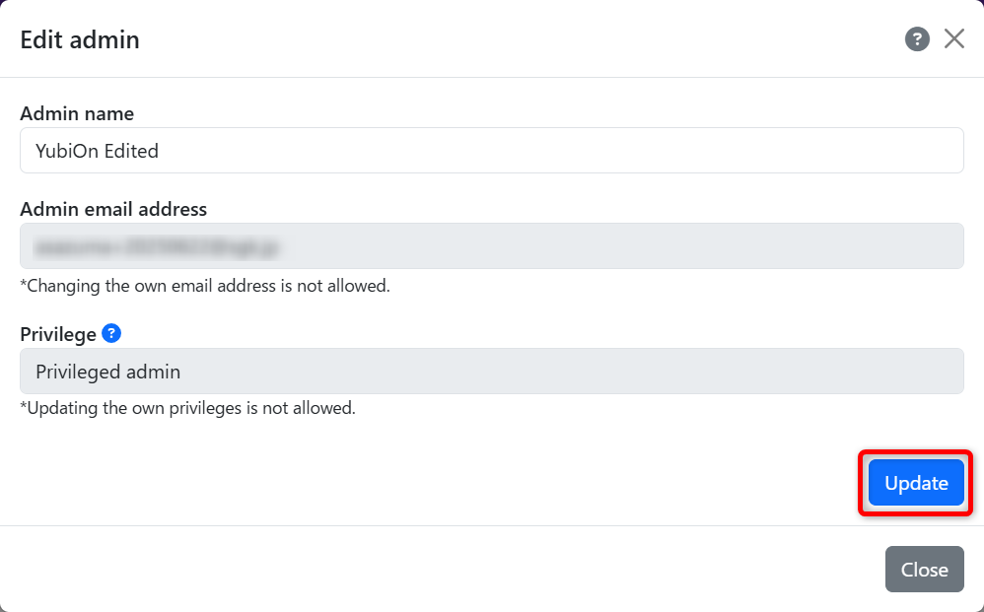Image resolution: width=984 pixels, height=612 pixels.
Task: Close the Edit admin dialog with X
Action: [x=953, y=38]
